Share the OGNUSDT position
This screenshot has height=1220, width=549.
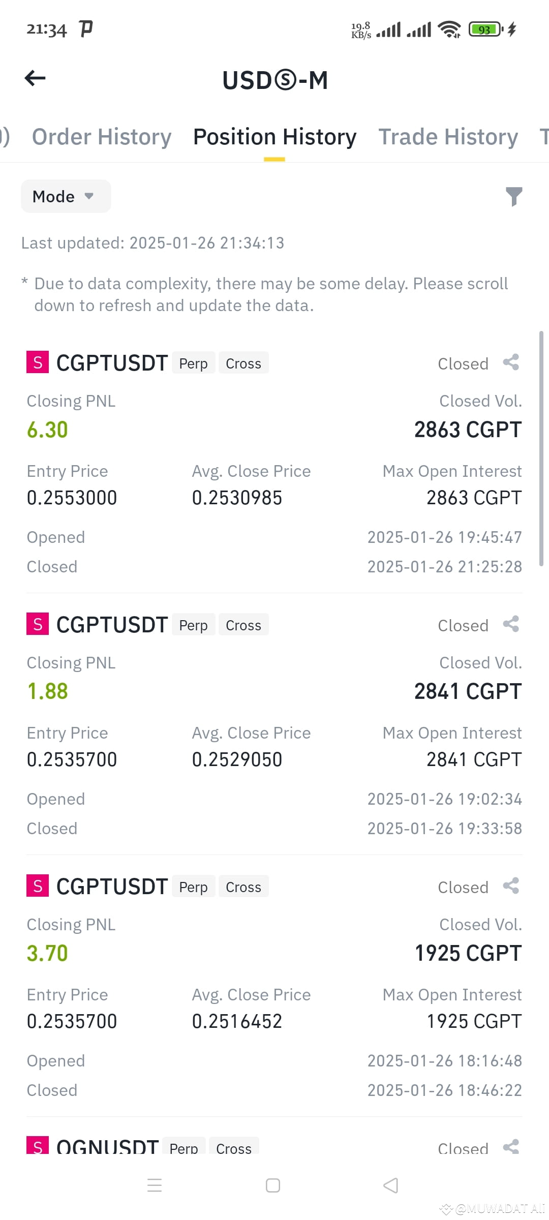pos(511,1147)
